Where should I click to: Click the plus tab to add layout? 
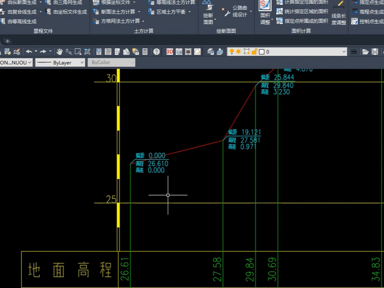point(7,41)
